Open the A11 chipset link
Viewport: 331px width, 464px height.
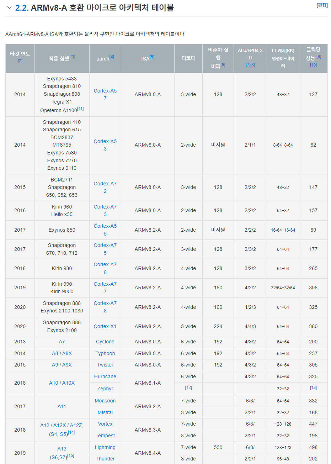click(x=62, y=406)
